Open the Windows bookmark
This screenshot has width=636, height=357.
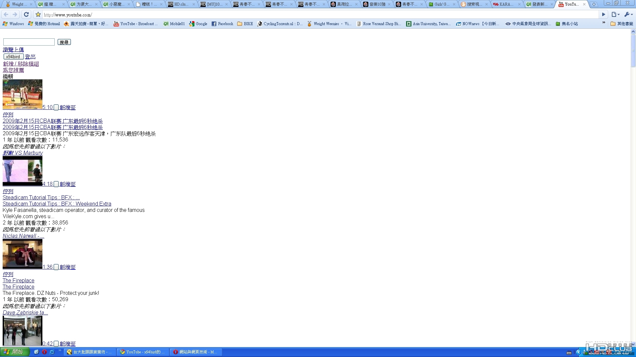[13, 24]
